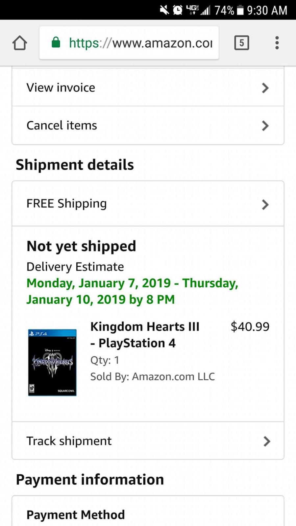
Task: Open the browser three-dot overflow menu
Action: 277,43
